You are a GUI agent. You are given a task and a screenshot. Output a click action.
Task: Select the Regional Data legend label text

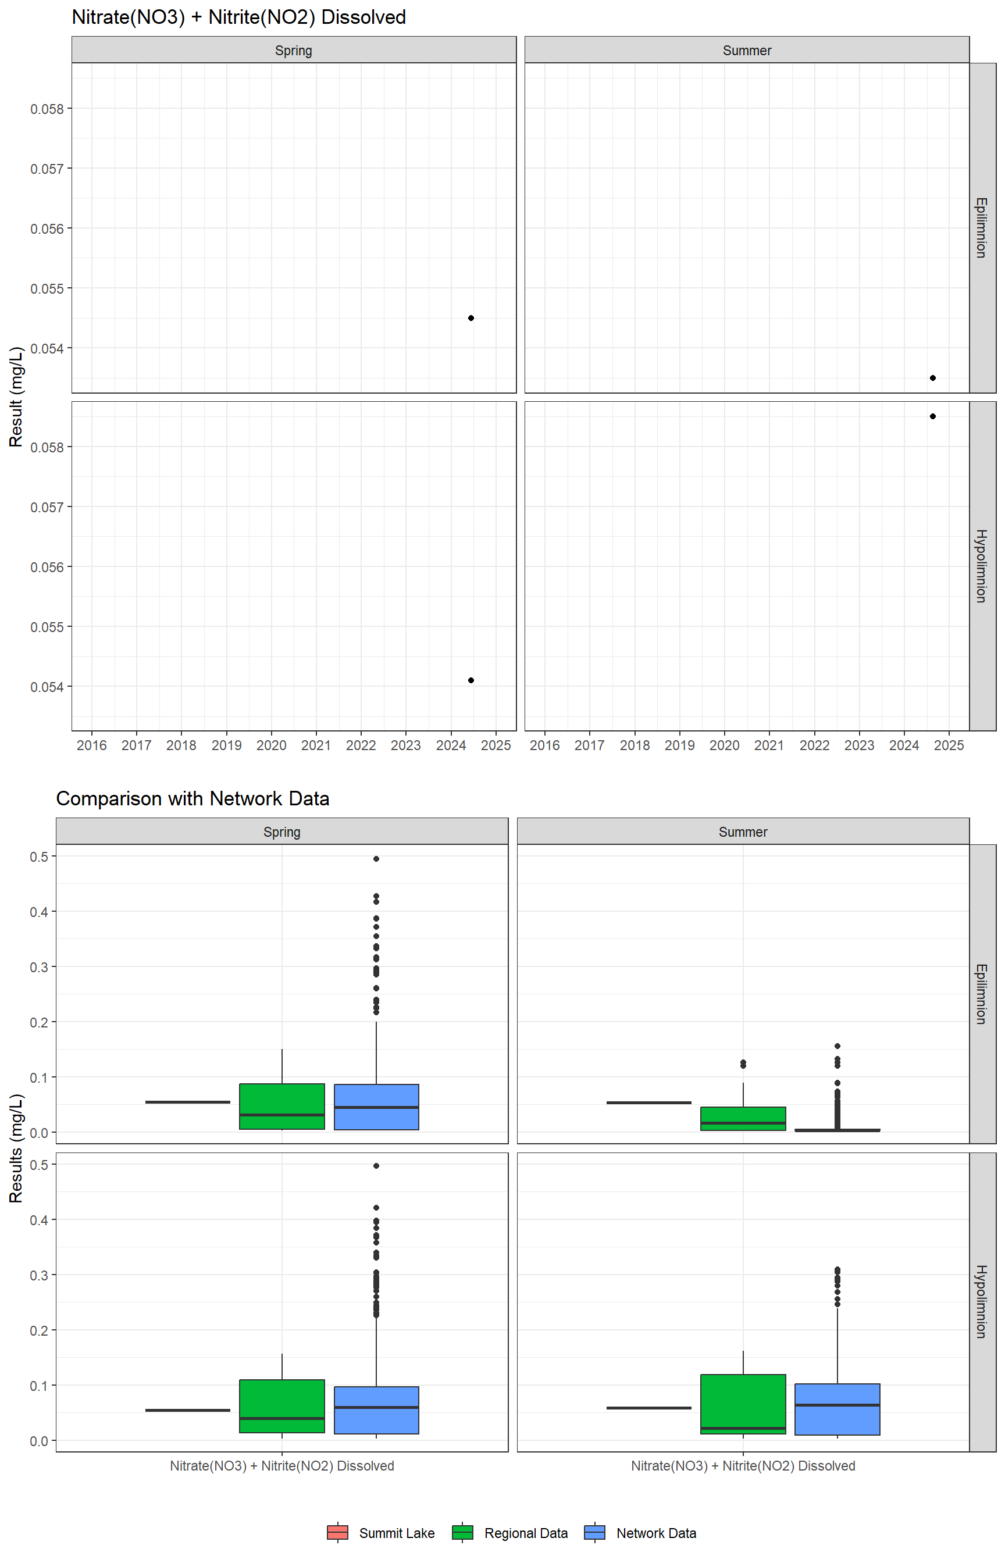[x=525, y=1533]
